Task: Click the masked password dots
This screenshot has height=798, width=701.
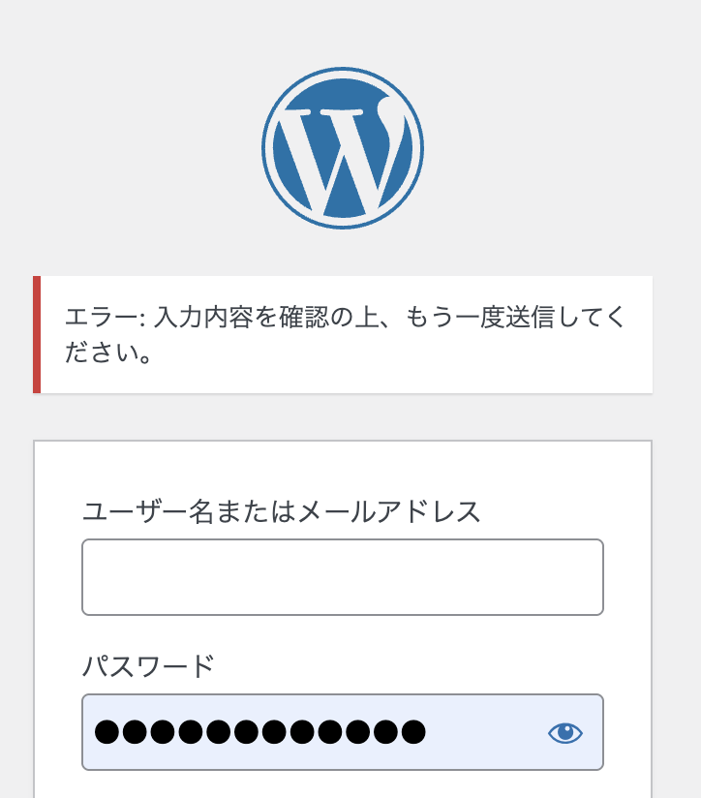Action: (259, 732)
